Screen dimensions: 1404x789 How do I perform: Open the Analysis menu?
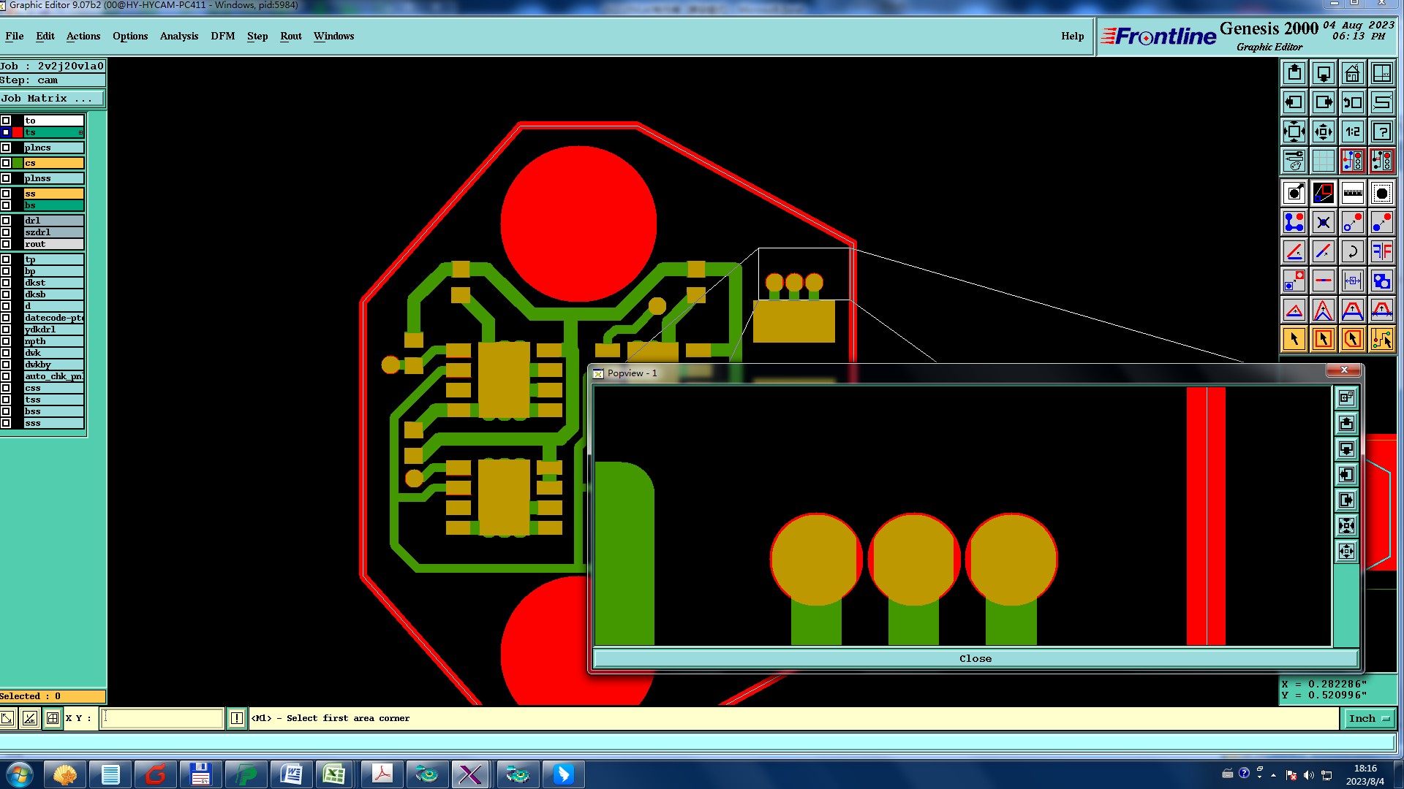click(178, 37)
